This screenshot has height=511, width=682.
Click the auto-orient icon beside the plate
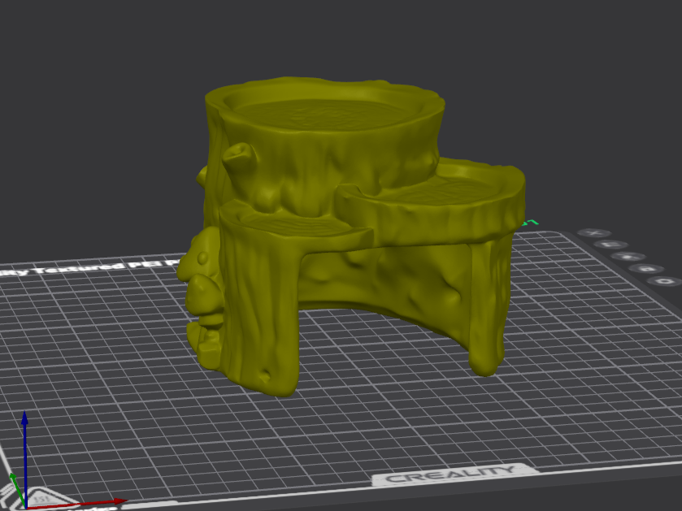[610, 245]
